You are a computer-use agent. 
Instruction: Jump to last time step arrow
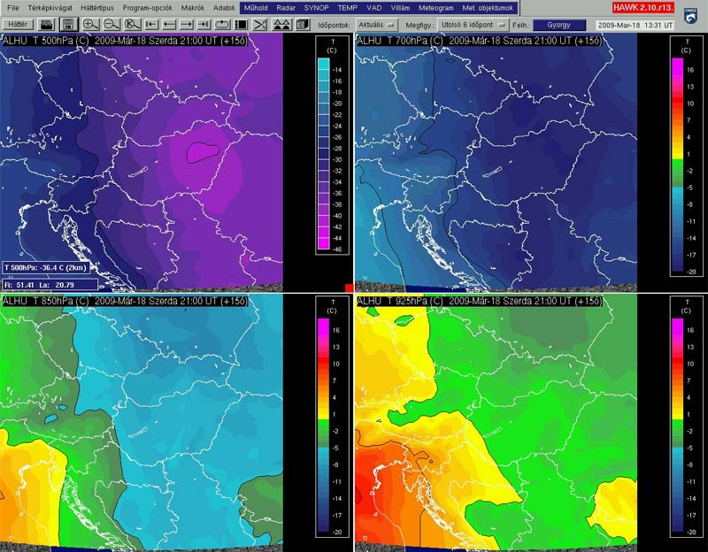coord(204,25)
